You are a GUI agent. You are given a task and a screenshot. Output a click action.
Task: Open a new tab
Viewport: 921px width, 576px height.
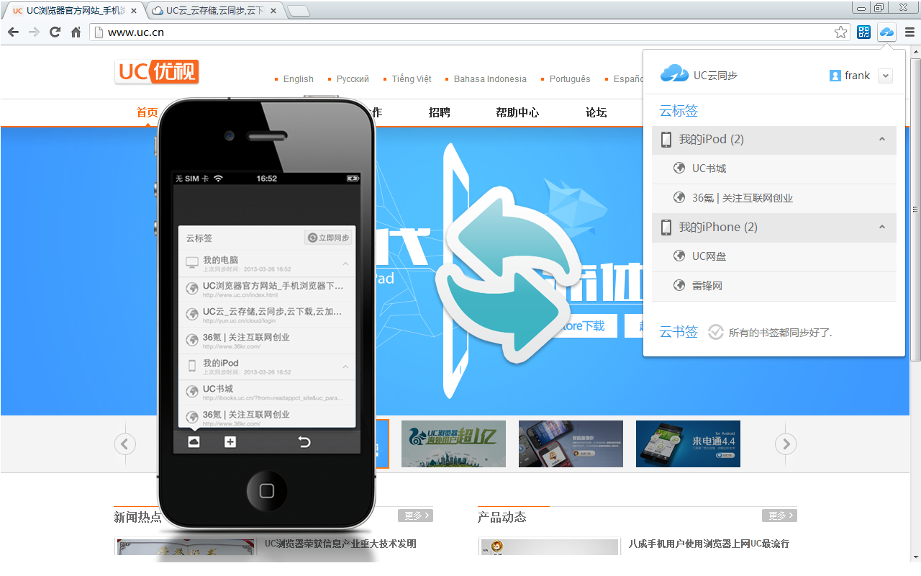(299, 11)
